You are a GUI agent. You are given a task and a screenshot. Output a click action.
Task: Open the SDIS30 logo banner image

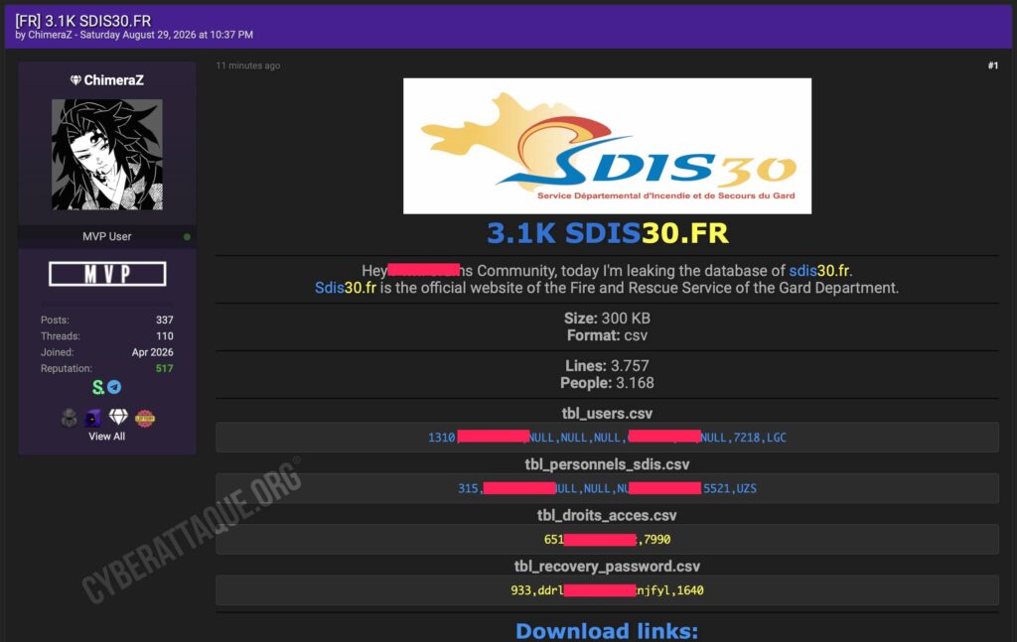coord(607,146)
